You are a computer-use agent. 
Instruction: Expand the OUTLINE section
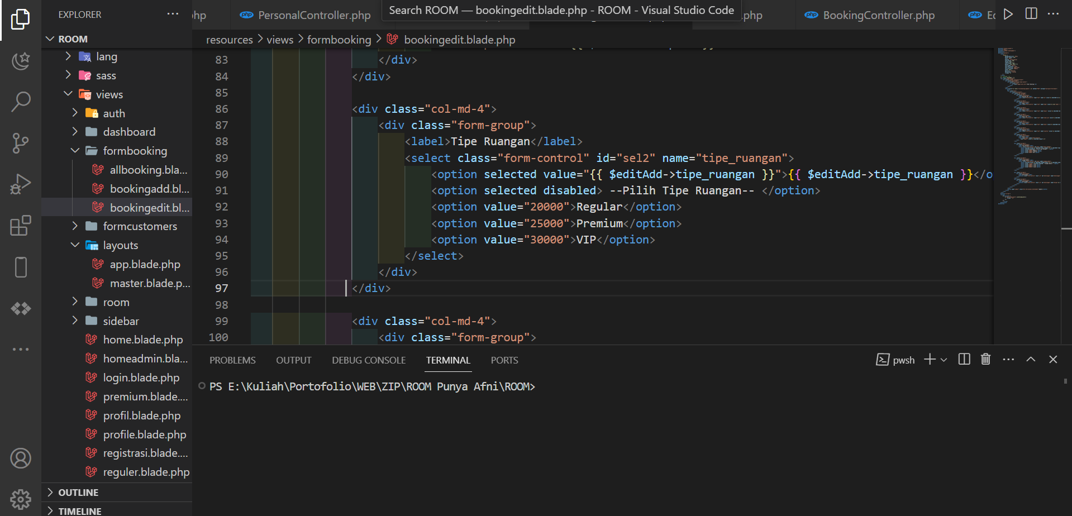tap(117, 493)
